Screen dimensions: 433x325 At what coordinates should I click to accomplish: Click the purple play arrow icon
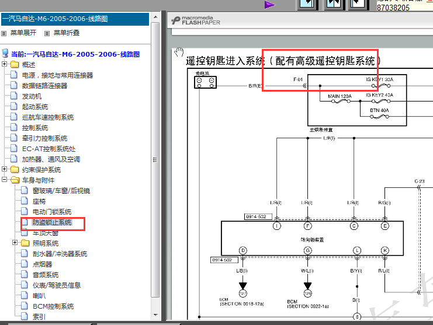270,5
